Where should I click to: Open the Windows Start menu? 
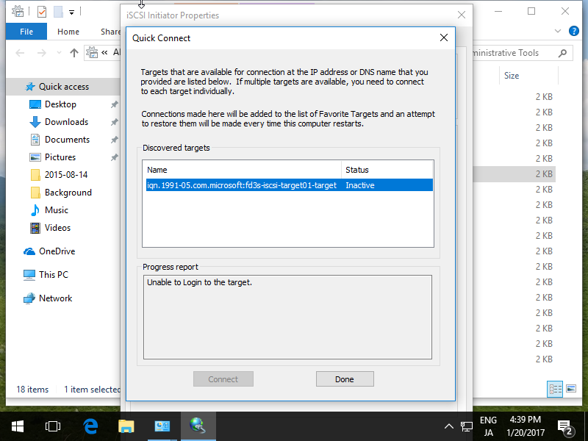click(x=17, y=426)
